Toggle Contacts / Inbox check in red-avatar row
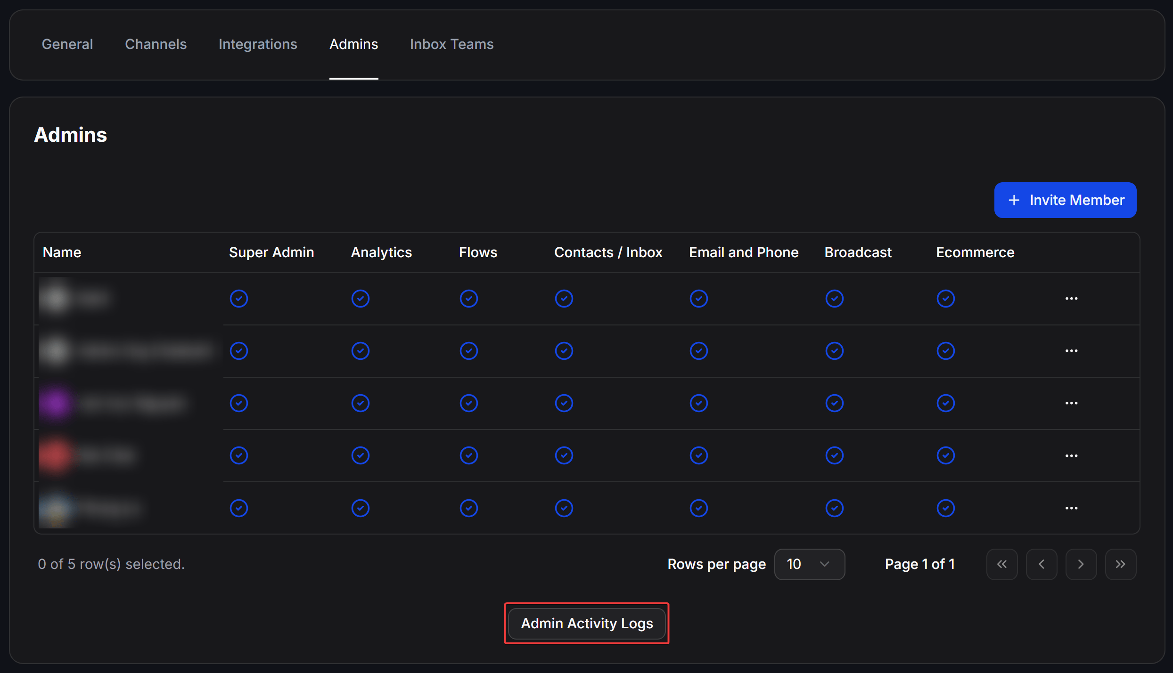Viewport: 1173px width, 673px height. (x=564, y=455)
